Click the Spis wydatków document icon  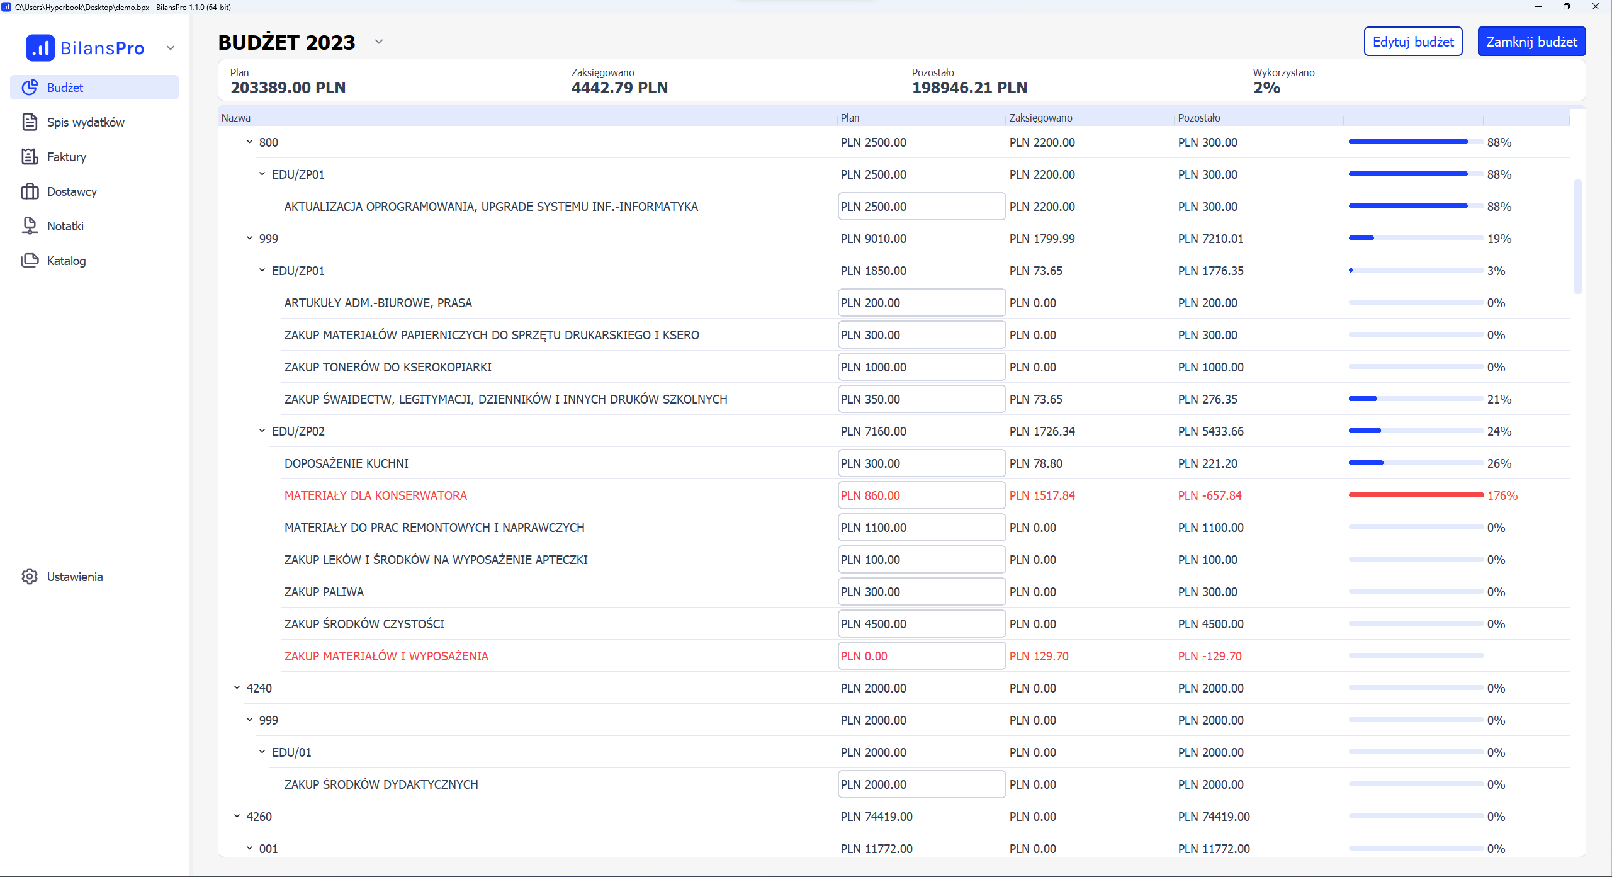pos(30,122)
